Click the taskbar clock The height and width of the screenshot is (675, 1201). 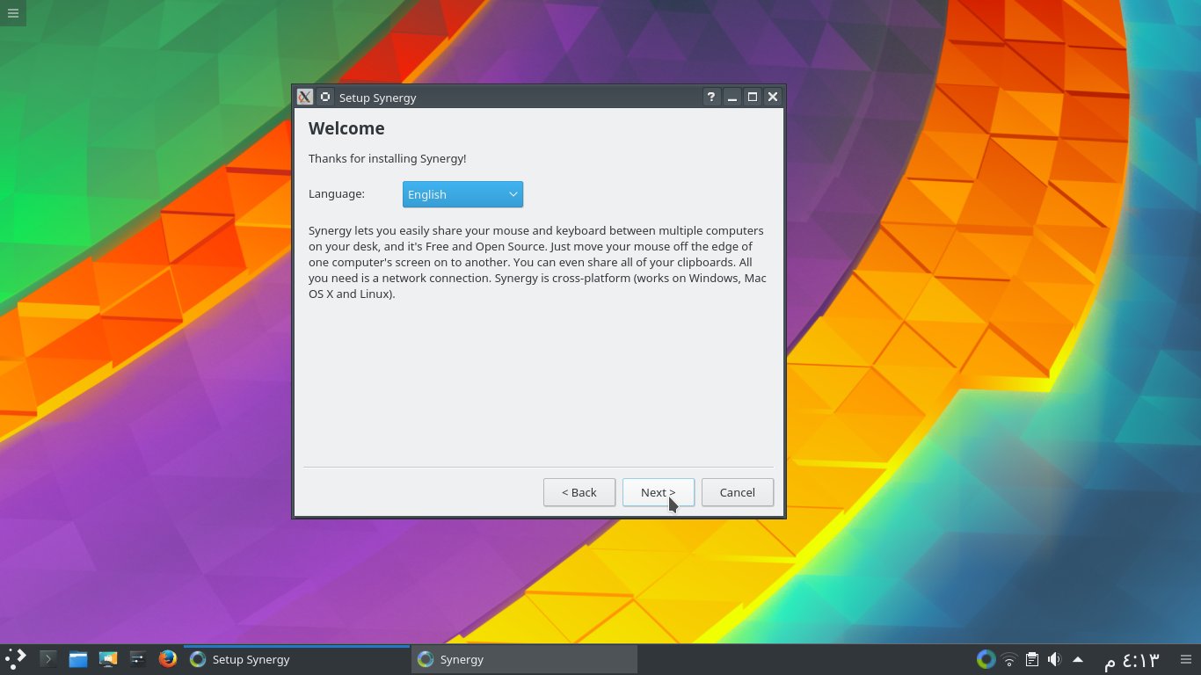point(1132,659)
